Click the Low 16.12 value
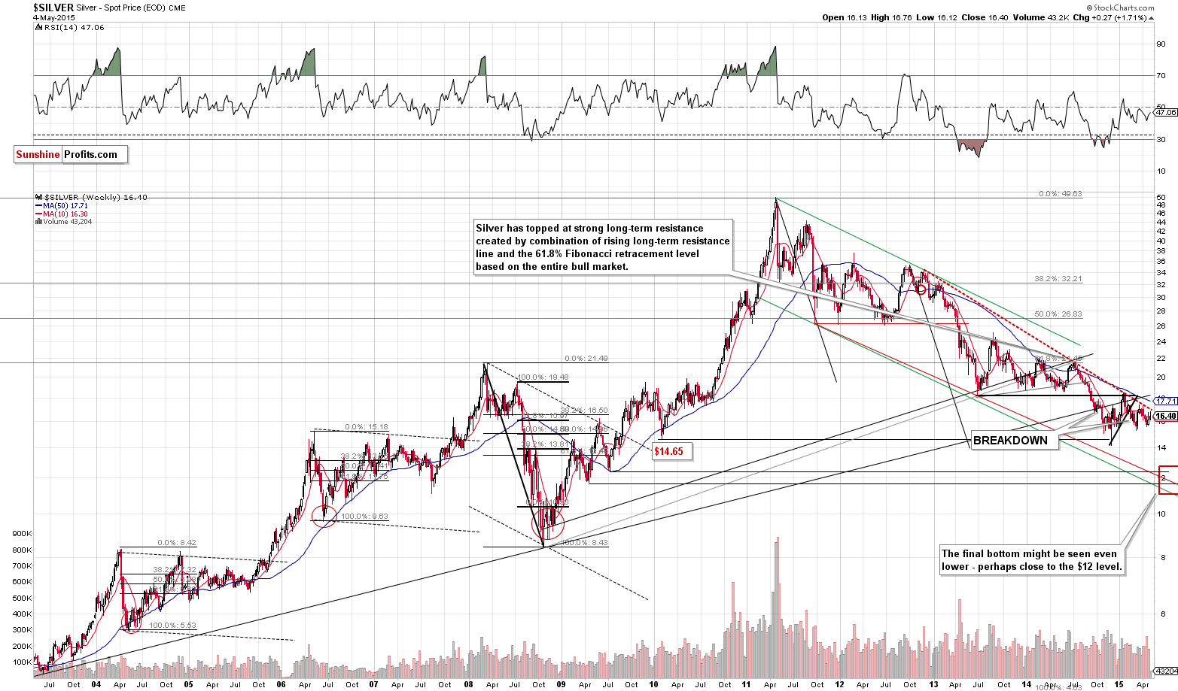This screenshot has height=691, width=1178. [x=936, y=17]
